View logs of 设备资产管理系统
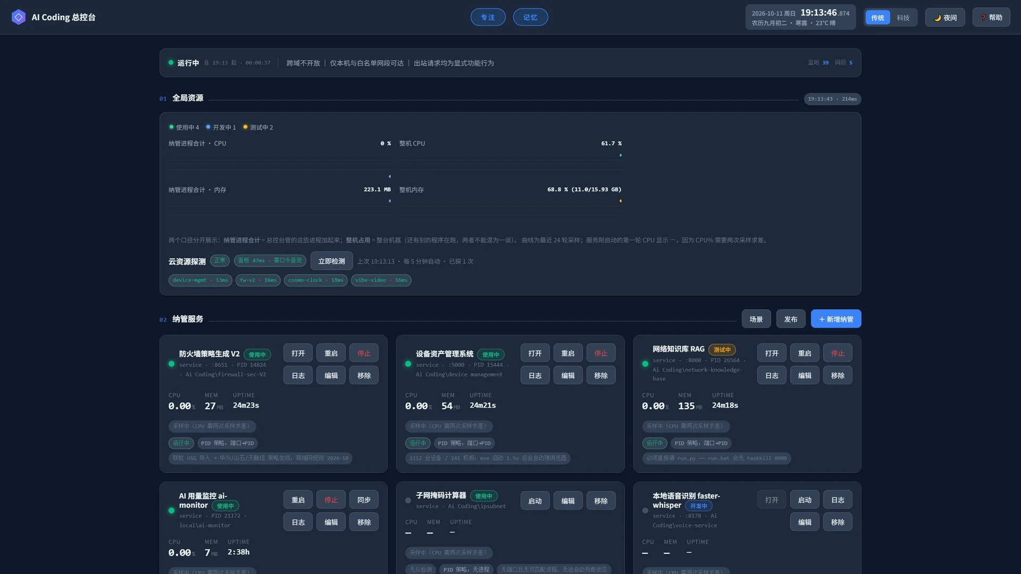This screenshot has height=574, width=1021. click(535, 375)
